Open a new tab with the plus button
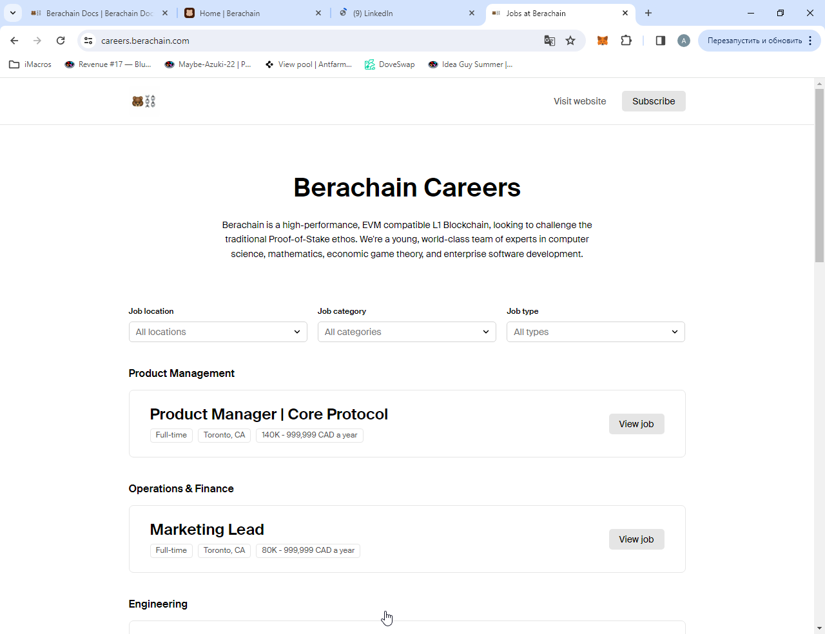This screenshot has height=634, width=825. (648, 13)
